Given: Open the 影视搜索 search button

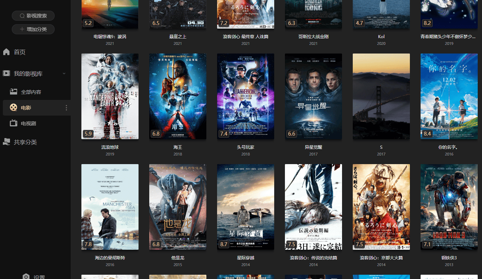Looking at the screenshot, I should pyautogui.click(x=33, y=16).
